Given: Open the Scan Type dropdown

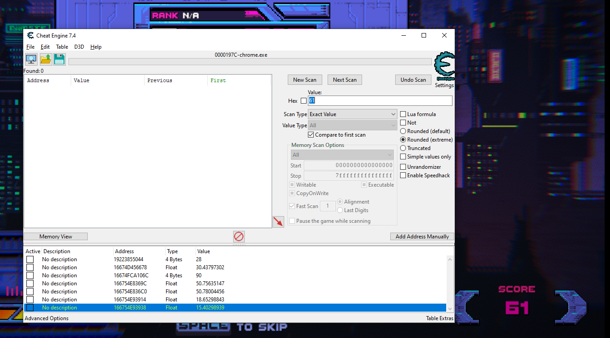Looking at the screenshot, I should tap(352, 114).
